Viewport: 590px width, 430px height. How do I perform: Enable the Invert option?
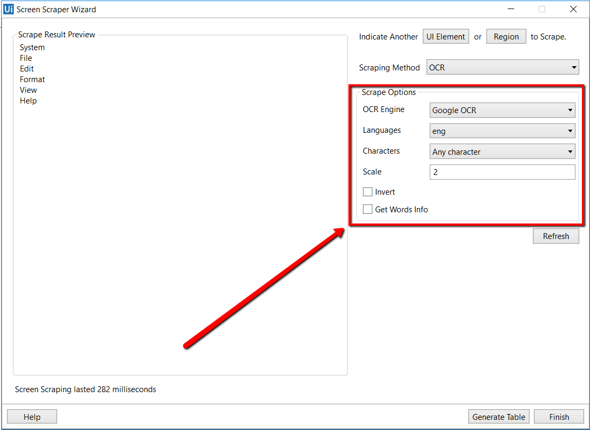367,192
